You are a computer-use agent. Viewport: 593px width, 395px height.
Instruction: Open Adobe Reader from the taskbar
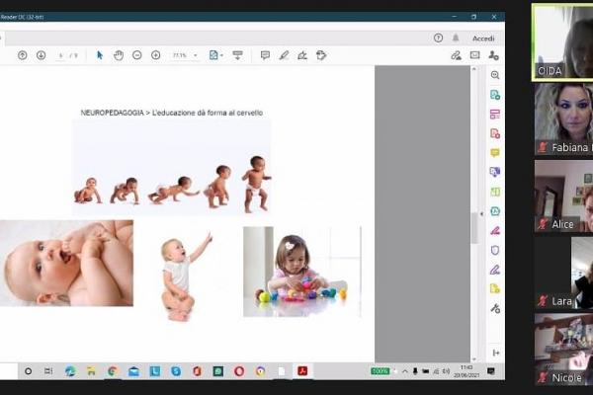pos(302,371)
